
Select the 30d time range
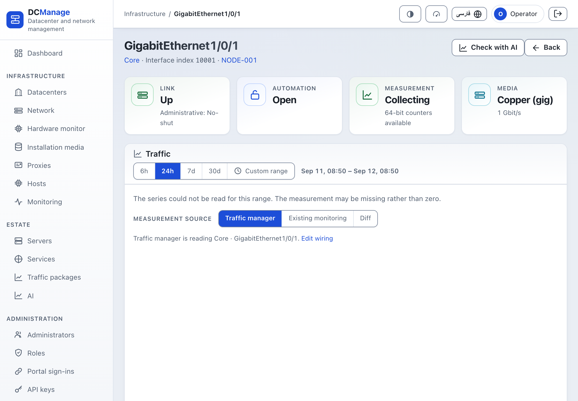coord(215,171)
